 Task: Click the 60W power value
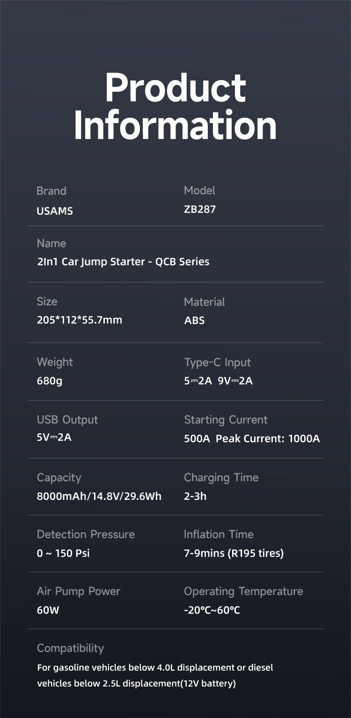coord(48,610)
